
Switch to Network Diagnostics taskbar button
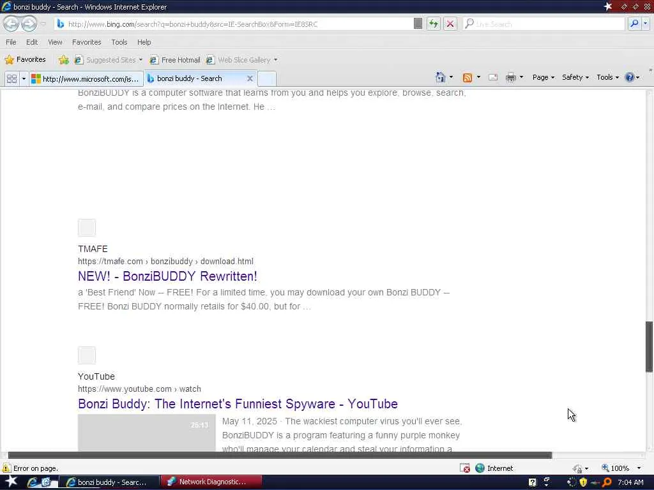211,482
